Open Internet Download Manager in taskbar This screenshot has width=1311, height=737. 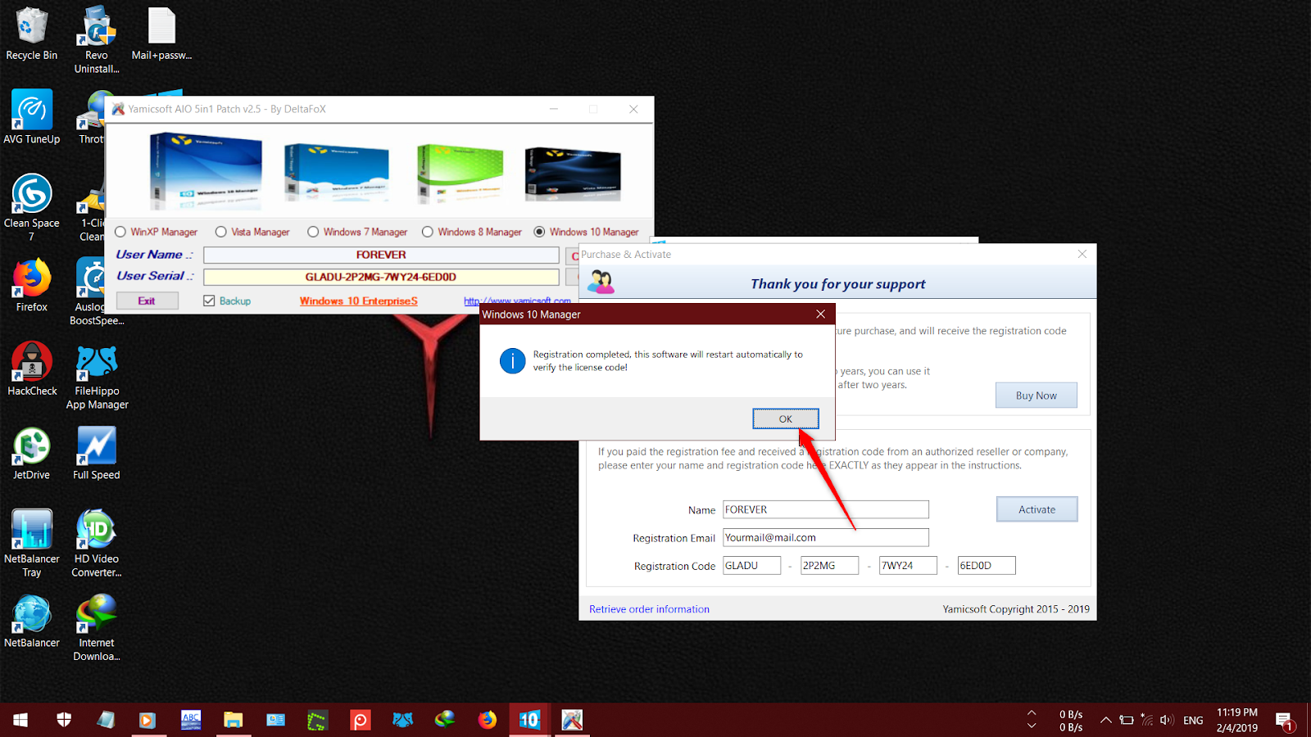click(445, 720)
